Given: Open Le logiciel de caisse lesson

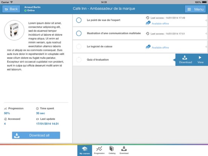Looking at the screenshot, I should pos(99,46).
